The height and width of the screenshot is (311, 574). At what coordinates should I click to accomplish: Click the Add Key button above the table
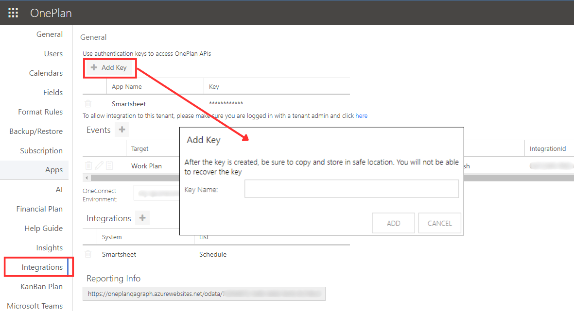pos(110,68)
